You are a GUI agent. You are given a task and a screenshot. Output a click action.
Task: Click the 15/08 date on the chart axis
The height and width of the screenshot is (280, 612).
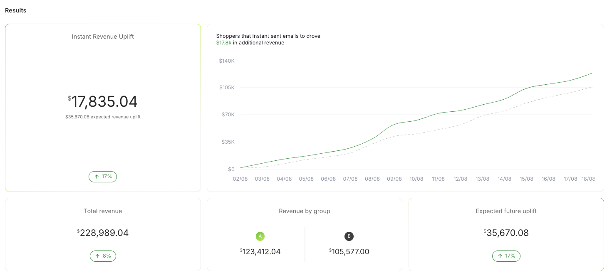[526, 179]
